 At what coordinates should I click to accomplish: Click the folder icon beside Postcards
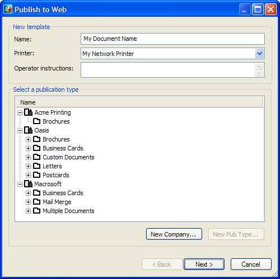pos(36,175)
